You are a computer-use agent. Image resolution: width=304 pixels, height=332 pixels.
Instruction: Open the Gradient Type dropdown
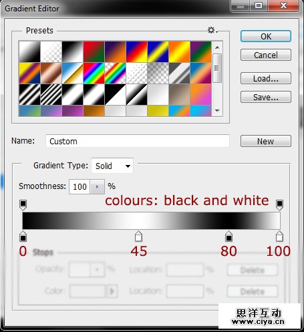coord(112,166)
